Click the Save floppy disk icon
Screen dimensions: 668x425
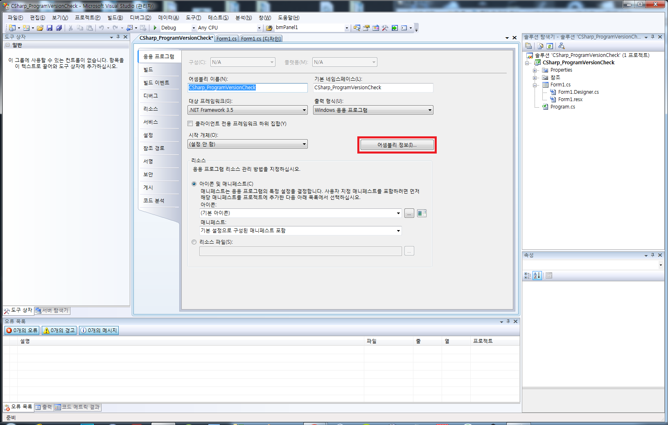pyautogui.click(x=50, y=28)
